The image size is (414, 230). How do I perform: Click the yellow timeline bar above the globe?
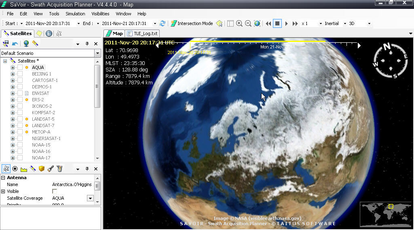[x=257, y=41]
